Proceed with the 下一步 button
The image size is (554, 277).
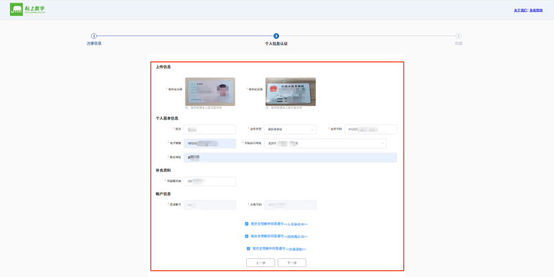coord(292,263)
